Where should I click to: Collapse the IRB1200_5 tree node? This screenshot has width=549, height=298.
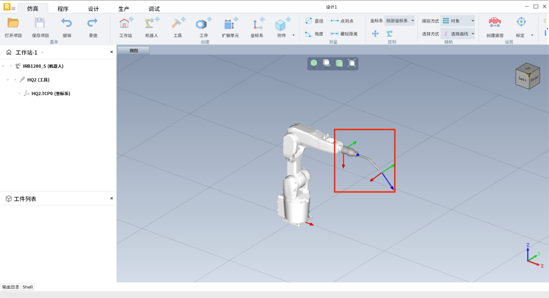3,66
